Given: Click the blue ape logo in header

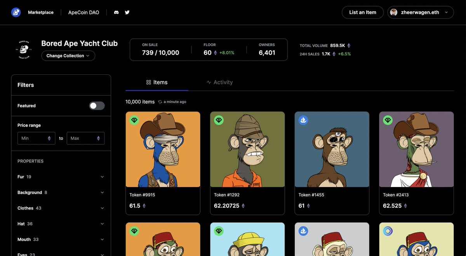Looking at the screenshot, I should pos(16,12).
